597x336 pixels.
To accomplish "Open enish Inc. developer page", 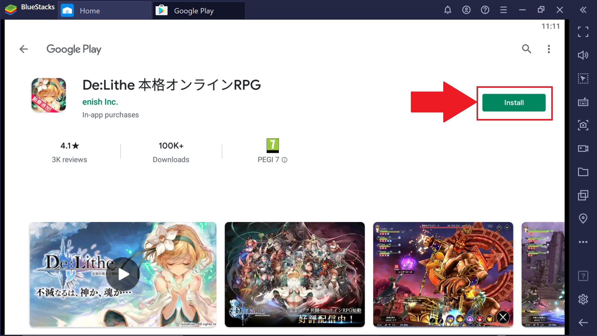I will [x=100, y=102].
